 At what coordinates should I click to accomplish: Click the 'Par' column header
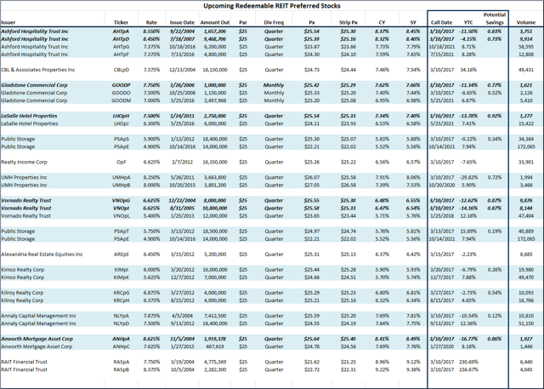[243, 23]
